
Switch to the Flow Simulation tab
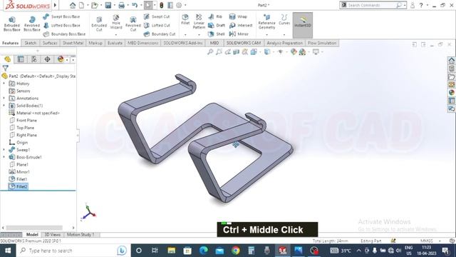pyautogui.click(x=322, y=43)
